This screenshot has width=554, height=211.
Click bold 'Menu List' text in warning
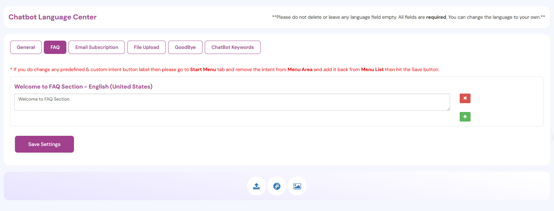[372, 69]
